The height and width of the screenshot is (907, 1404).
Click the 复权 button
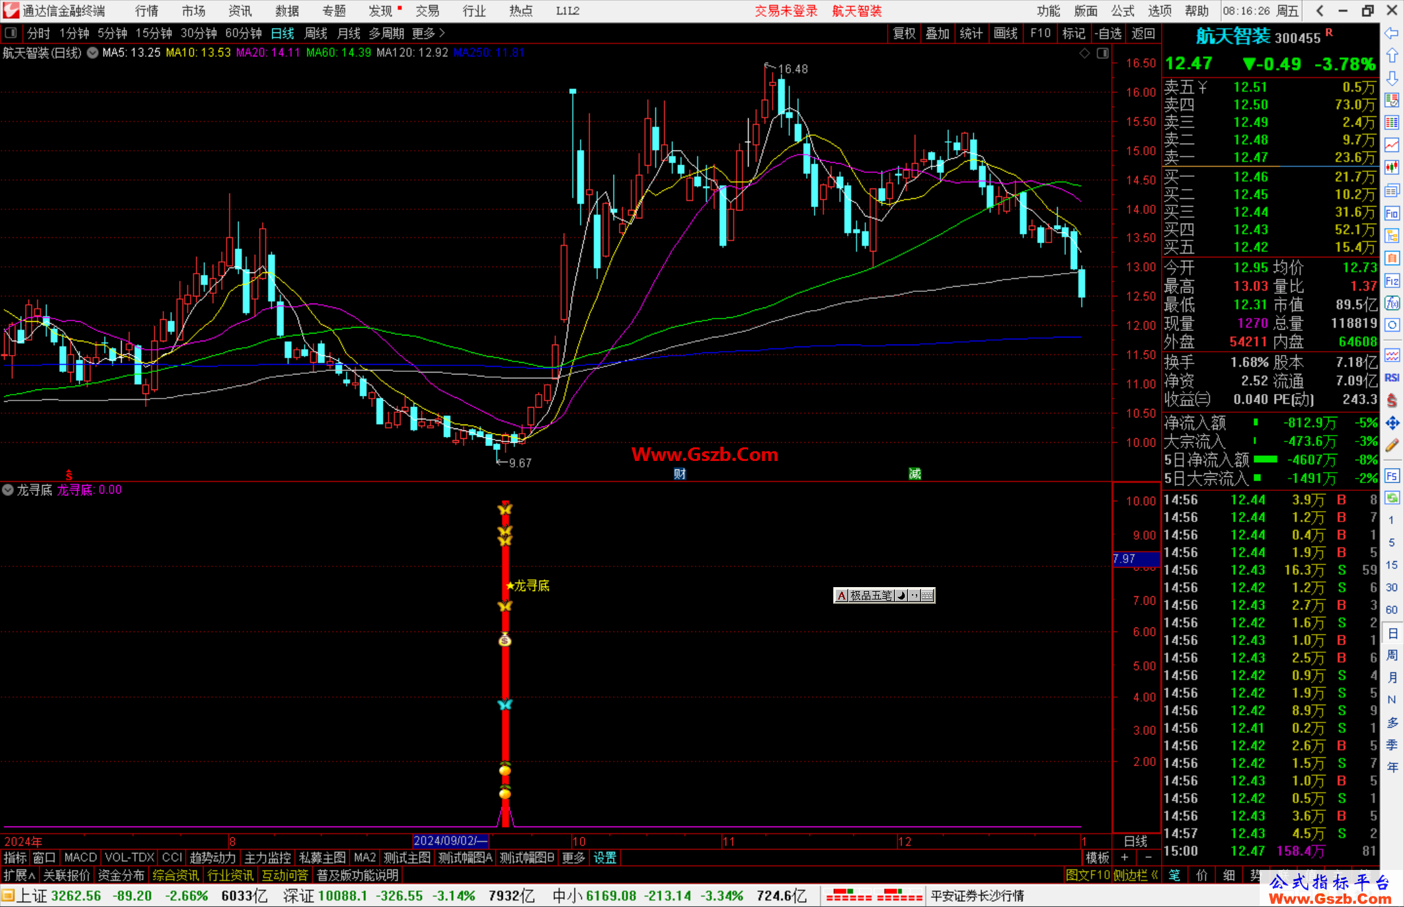904,33
